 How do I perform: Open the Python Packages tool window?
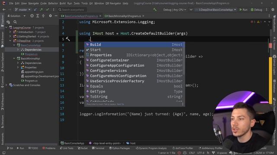pos(119,148)
